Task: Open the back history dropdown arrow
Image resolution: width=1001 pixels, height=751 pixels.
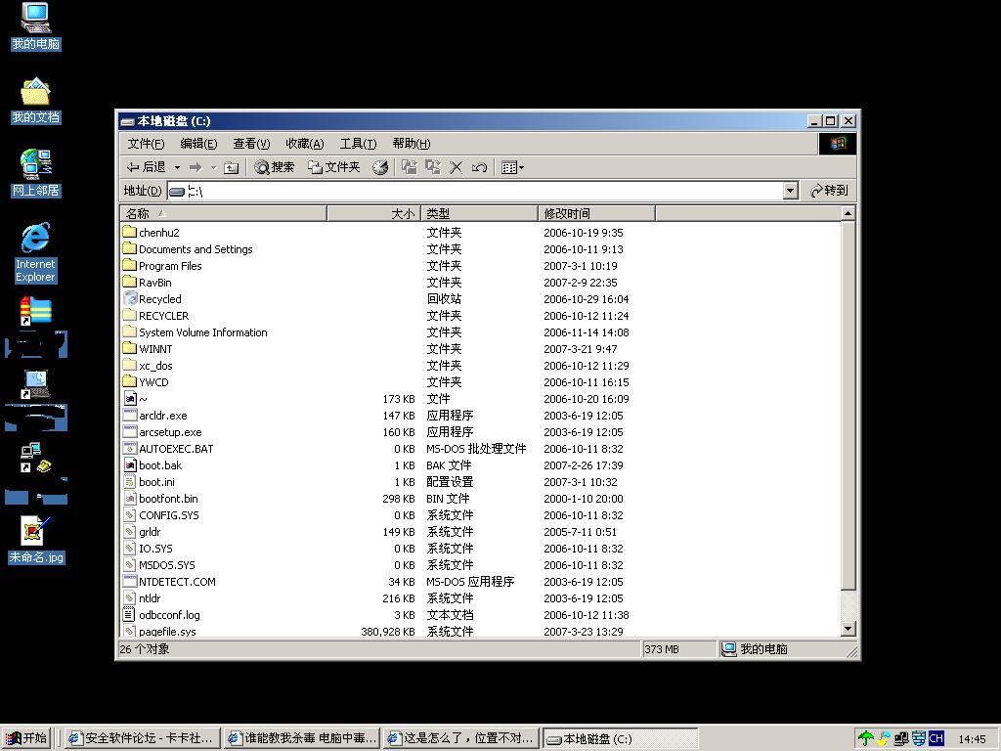Action: pos(177,168)
